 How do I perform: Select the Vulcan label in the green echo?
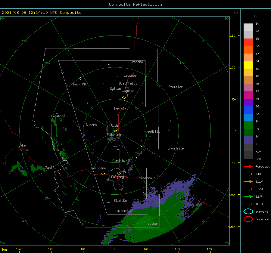[x=153, y=224]
